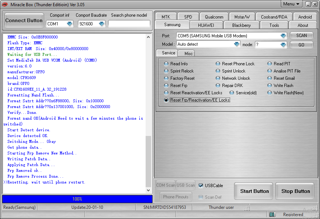
Task: Toggle the USBCable checkbox
Action: pyautogui.click(x=201, y=185)
